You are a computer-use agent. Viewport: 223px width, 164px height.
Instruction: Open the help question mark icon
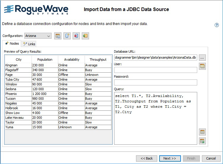217,25
